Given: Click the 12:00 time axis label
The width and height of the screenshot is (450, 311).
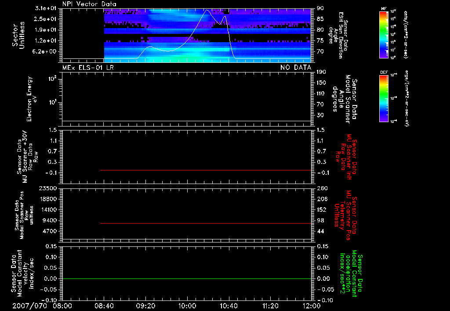Looking at the screenshot, I should click(x=312, y=306).
